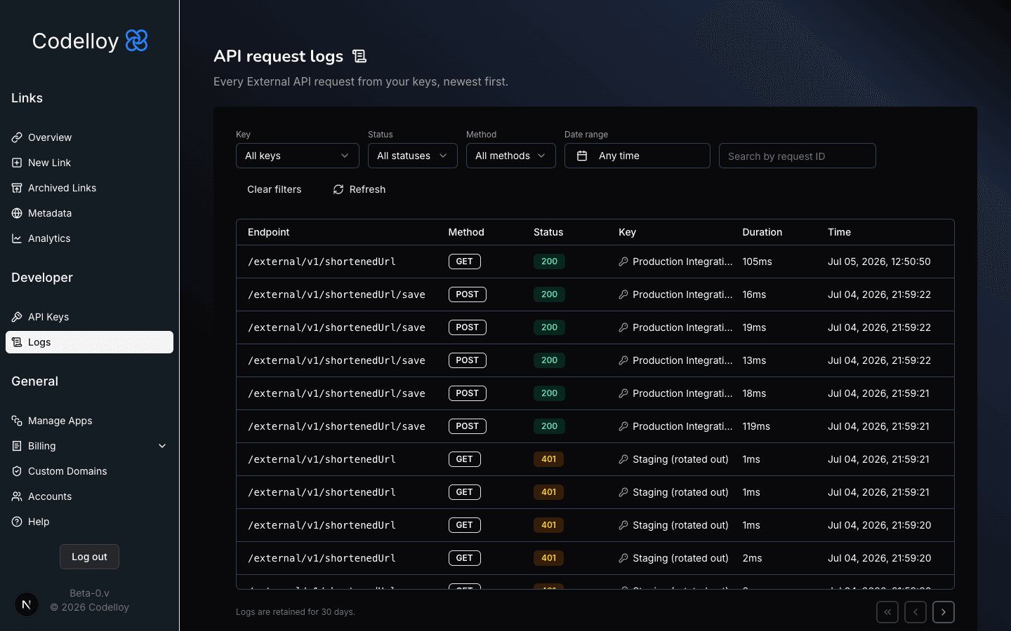
Task: Click key icon in the 2ms row
Action: 623,558
